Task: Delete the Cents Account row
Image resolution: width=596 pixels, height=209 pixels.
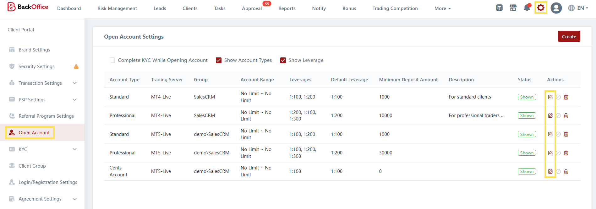Action: pyautogui.click(x=566, y=172)
